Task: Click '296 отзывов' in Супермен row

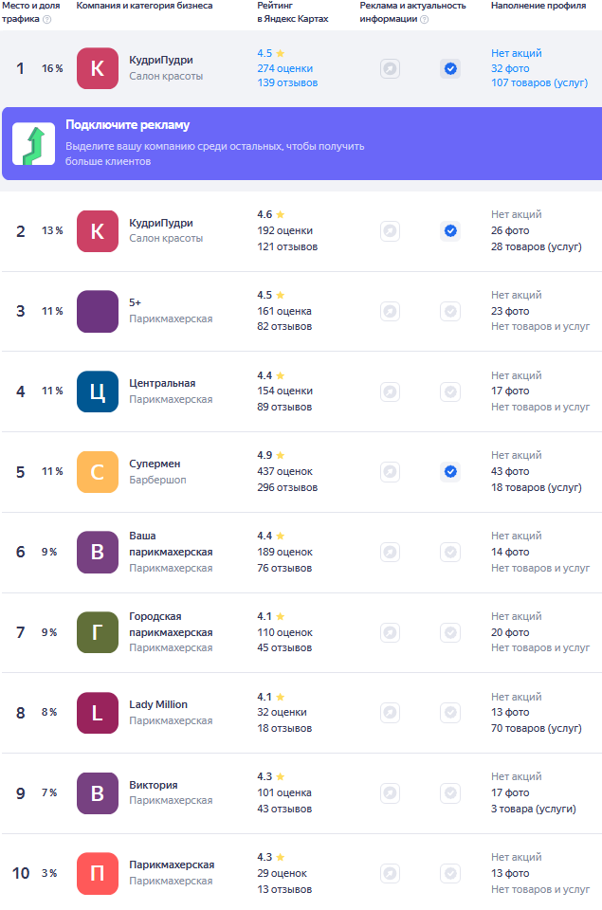Action: [287, 488]
